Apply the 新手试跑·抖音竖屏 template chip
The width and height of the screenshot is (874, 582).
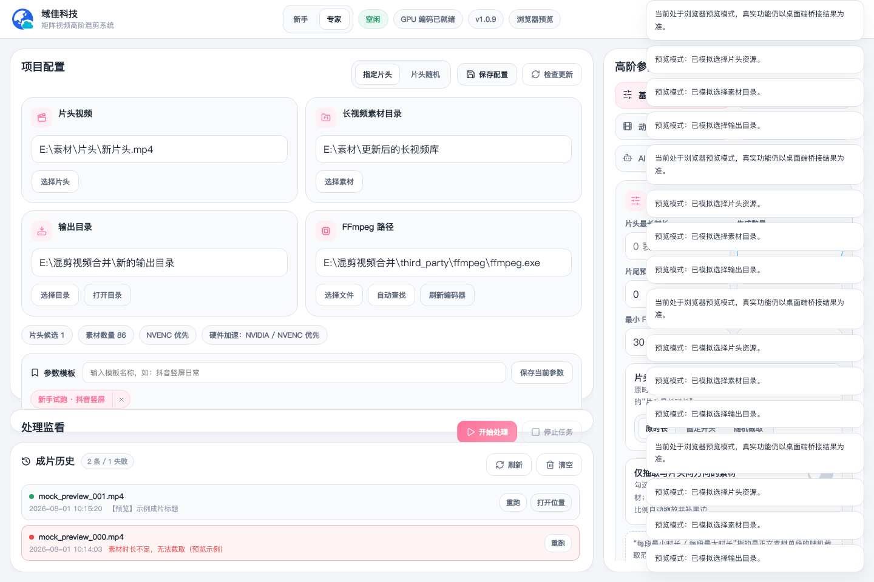point(72,400)
